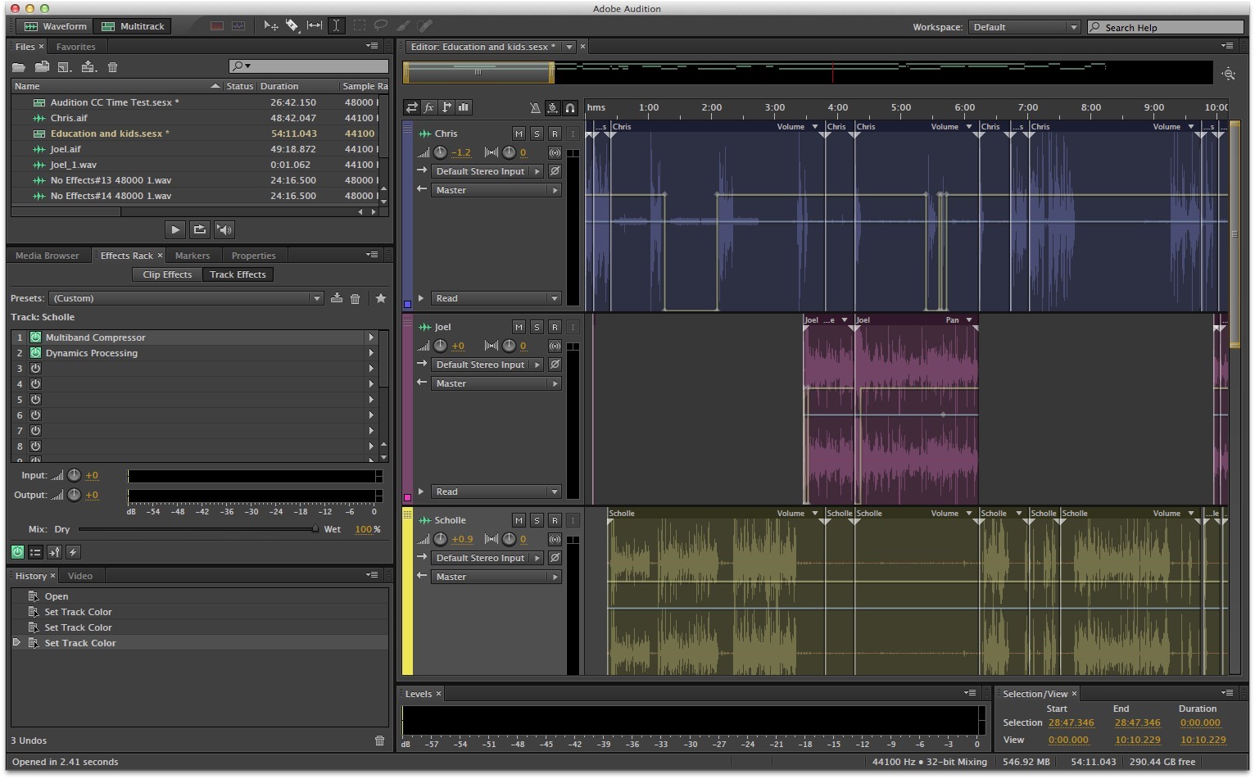
Task: Toggle Multiband Compressor power button
Action: (36, 337)
